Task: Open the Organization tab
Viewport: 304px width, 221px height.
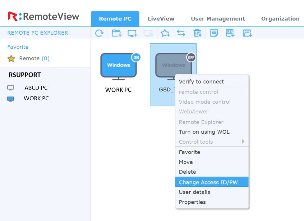Action: tap(280, 19)
